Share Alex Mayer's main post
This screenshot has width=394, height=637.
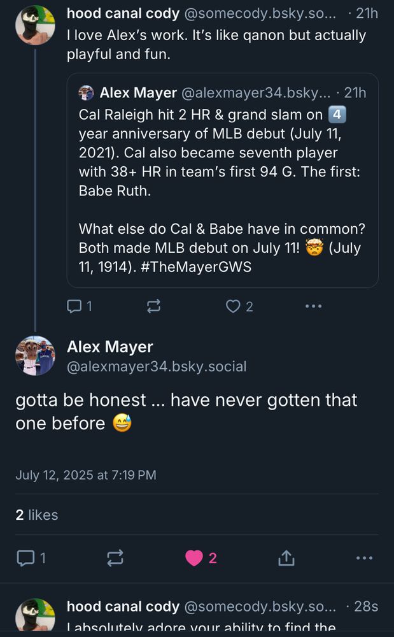click(286, 558)
